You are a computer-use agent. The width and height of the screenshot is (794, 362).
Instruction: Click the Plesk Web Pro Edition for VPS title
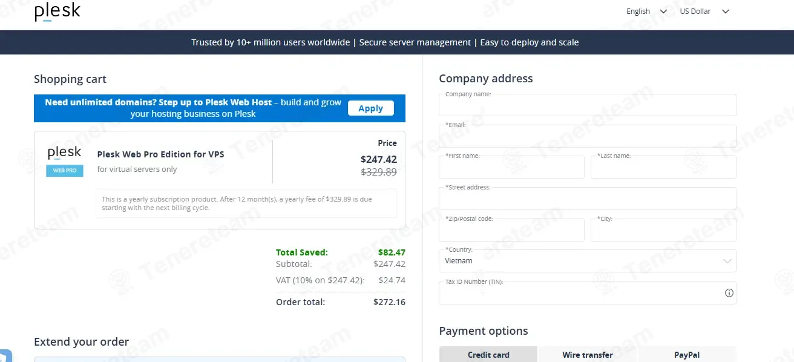click(160, 154)
